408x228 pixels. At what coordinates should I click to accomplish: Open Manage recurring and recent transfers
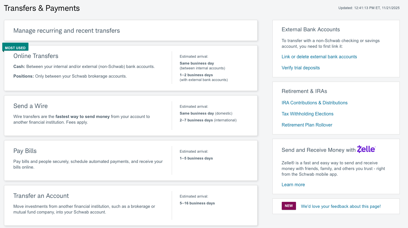[67, 31]
